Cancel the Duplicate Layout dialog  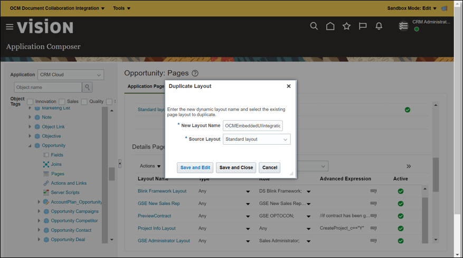click(270, 167)
